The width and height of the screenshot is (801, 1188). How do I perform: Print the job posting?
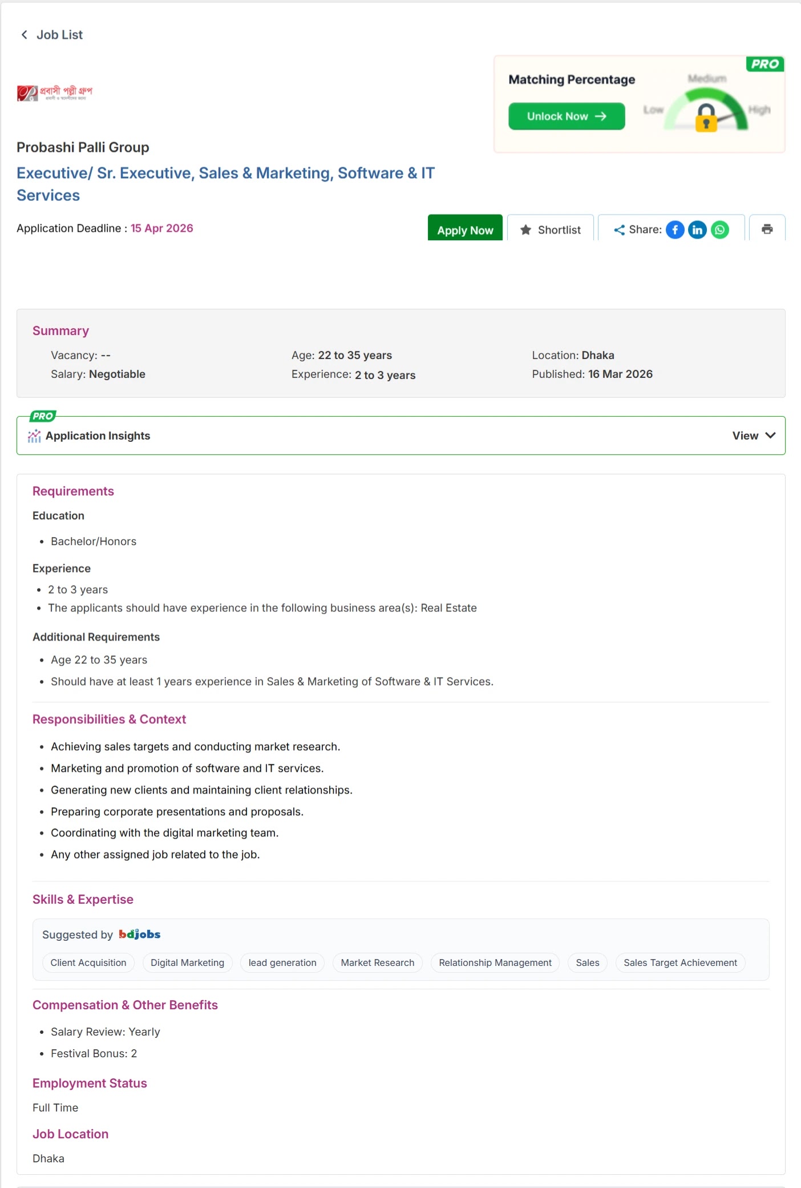click(x=767, y=229)
